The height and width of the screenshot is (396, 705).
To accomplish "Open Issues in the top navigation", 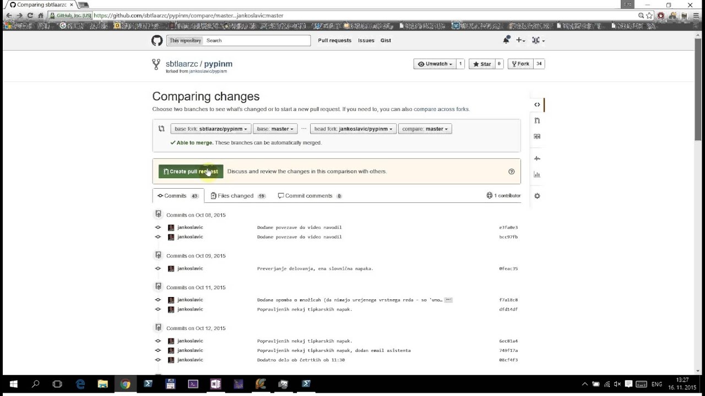I will [x=366, y=40].
